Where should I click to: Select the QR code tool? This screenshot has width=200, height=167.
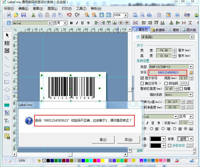pos(7,51)
